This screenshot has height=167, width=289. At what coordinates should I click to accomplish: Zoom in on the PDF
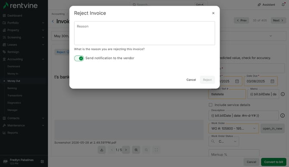tap(136, 150)
